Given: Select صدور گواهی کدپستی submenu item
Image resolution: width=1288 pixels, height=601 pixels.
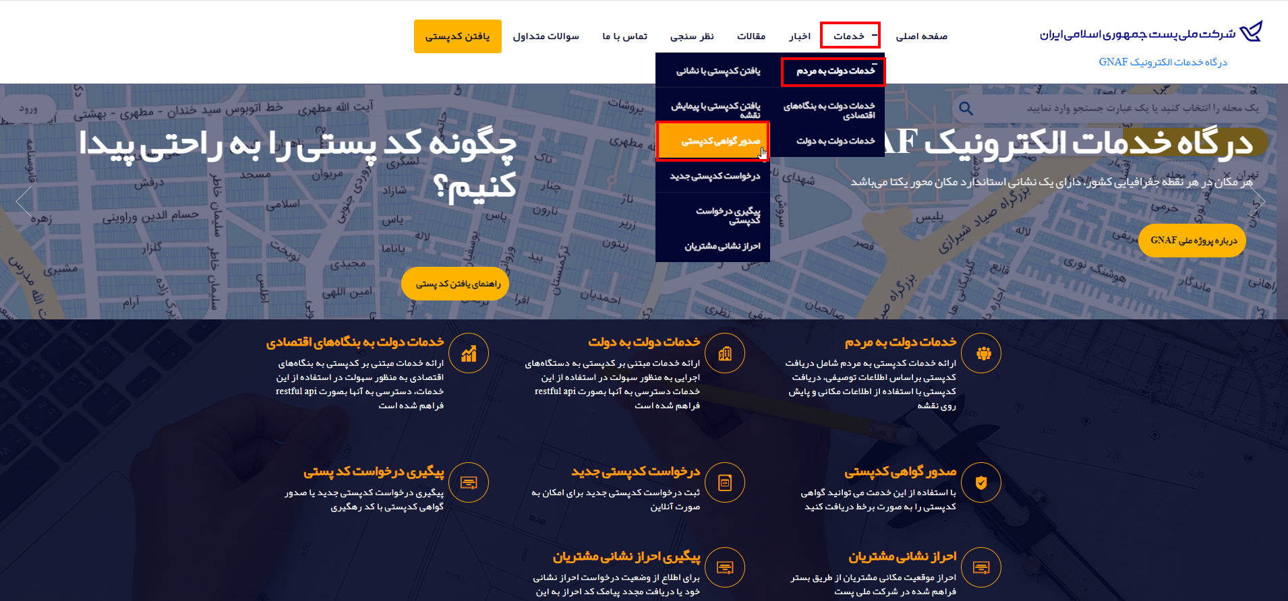Looking at the screenshot, I should (713, 141).
